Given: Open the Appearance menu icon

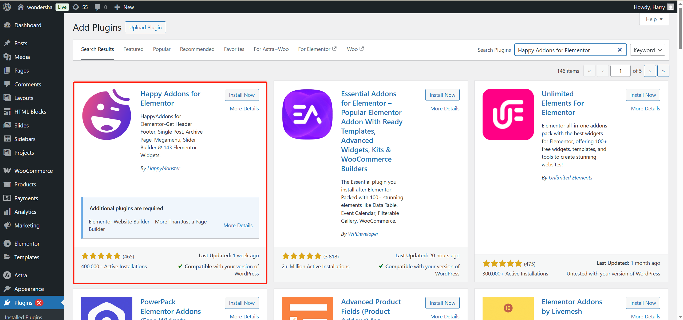Looking at the screenshot, I should tap(7, 289).
